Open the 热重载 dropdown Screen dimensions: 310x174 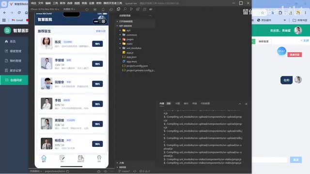pyautogui.click(x=69, y=9)
